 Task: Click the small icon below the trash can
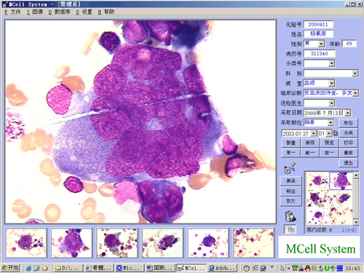(x=290, y=229)
